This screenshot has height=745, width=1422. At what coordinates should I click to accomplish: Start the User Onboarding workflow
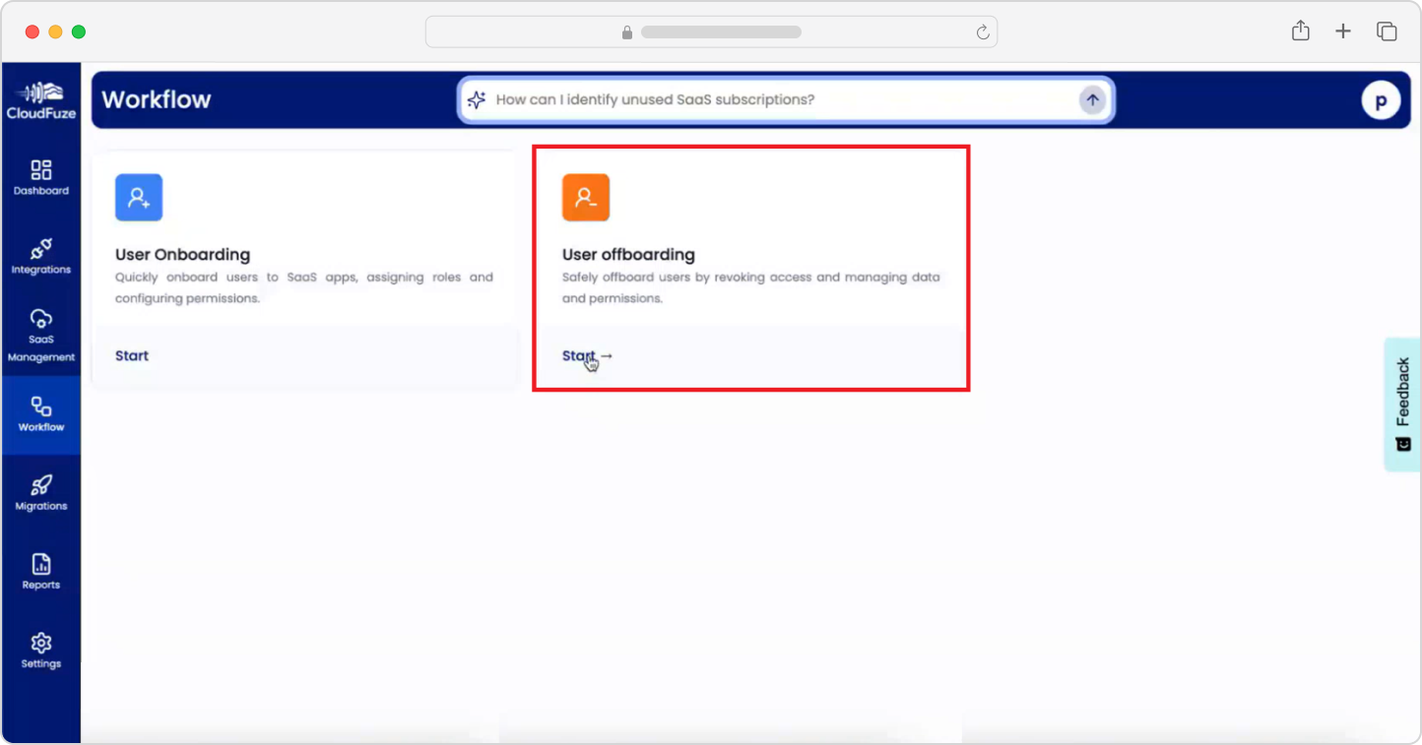132,355
